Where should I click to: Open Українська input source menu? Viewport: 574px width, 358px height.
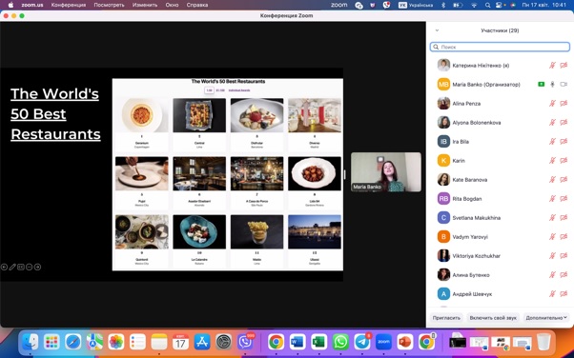416,5
